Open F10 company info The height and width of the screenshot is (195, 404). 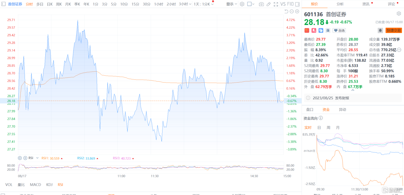(x=290, y=4)
